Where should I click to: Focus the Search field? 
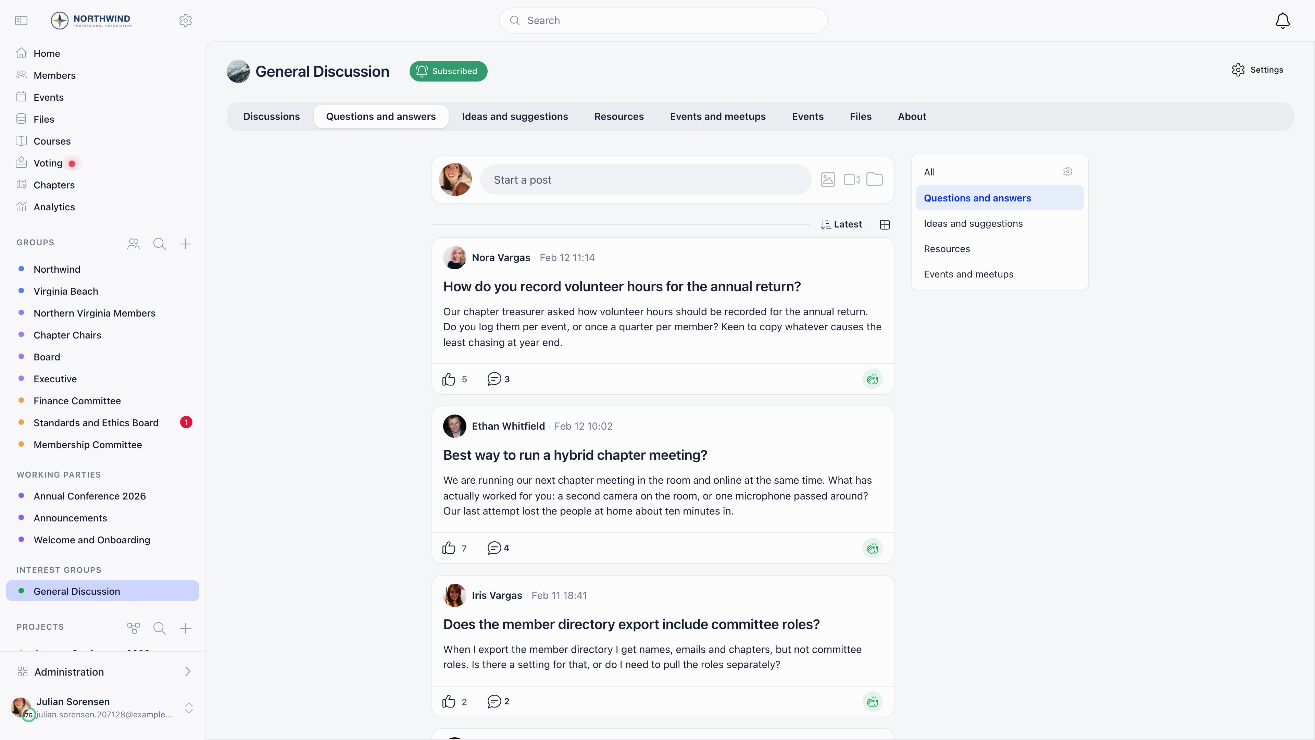pyautogui.click(x=663, y=21)
